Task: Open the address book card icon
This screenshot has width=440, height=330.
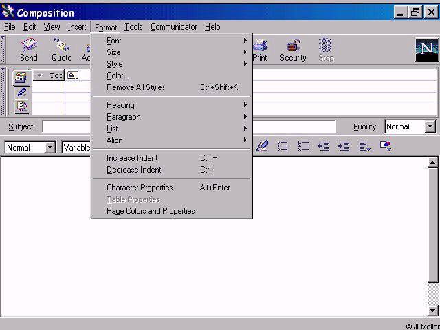Action: [73, 75]
